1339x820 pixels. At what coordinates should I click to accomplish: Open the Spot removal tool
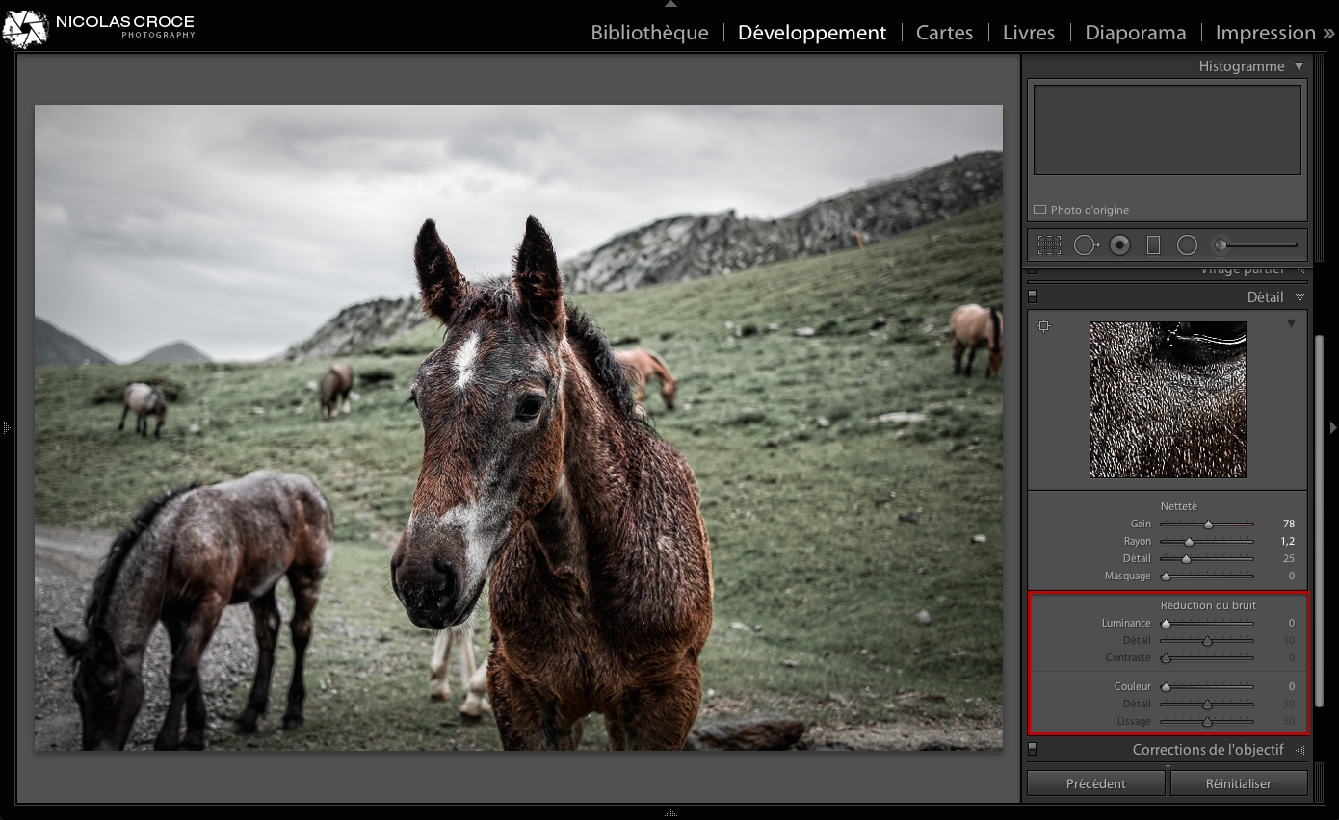pos(1085,244)
